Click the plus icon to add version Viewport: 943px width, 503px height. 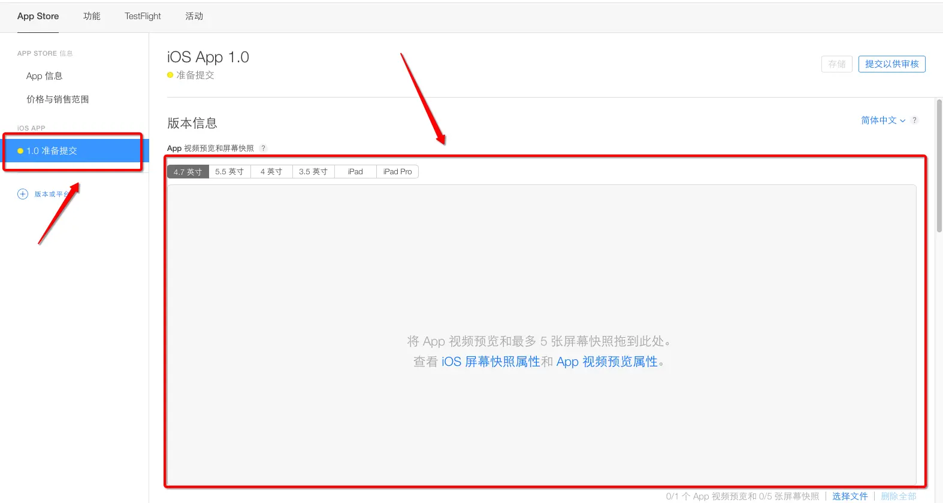click(x=23, y=194)
